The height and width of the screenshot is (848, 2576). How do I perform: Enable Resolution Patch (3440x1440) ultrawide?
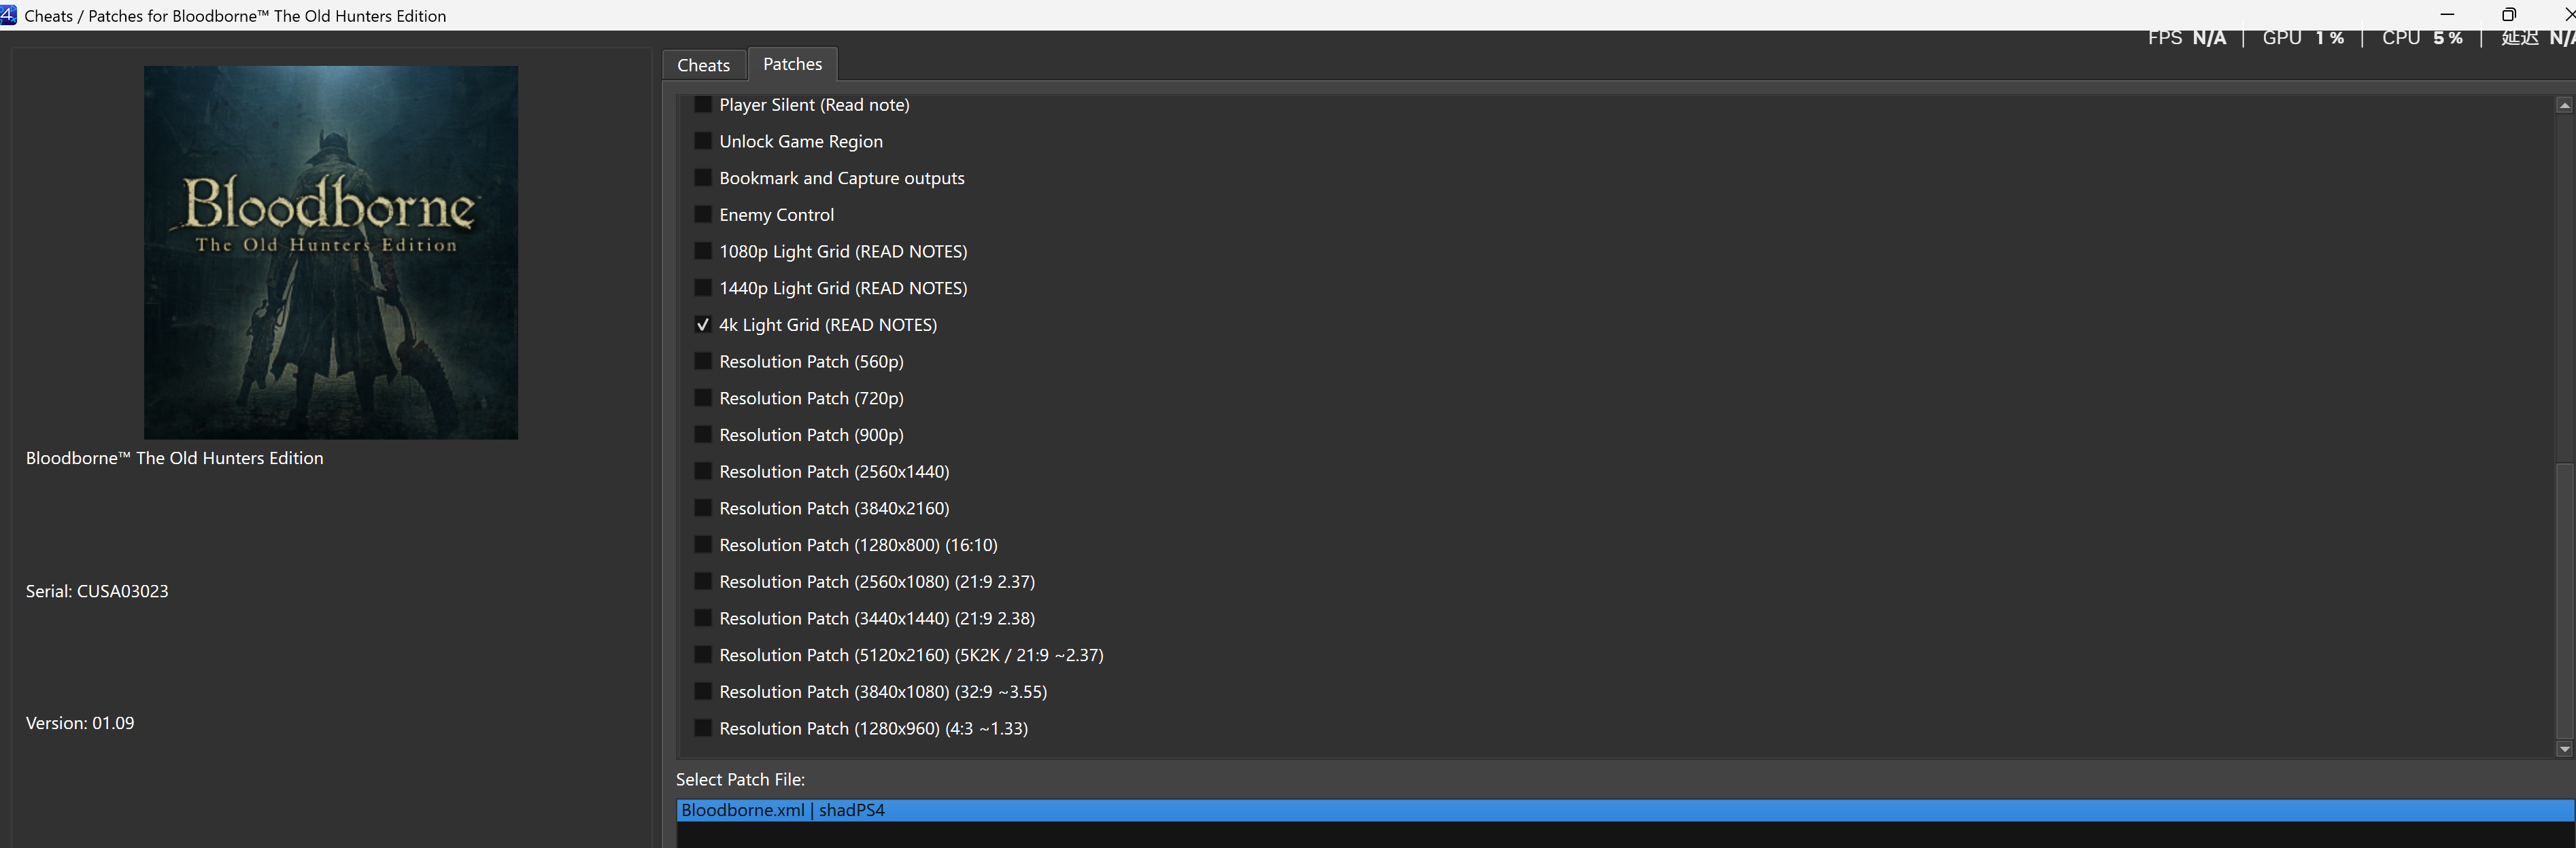[x=703, y=618]
